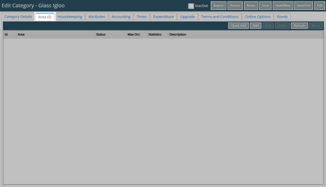
Task: Add a new area
Action: [256, 26]
